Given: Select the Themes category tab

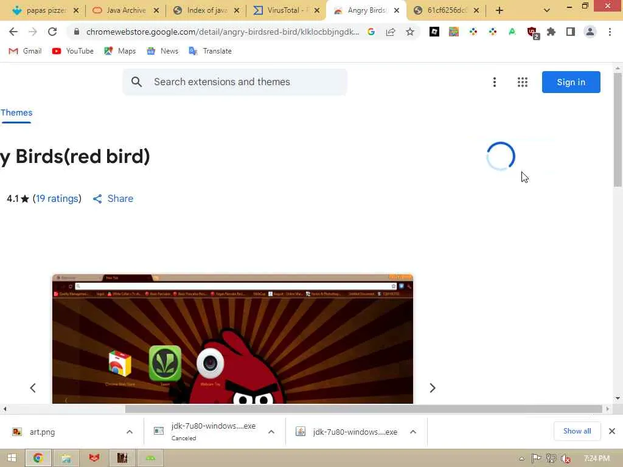Looking at the screenshot, I should pos(16,112).
